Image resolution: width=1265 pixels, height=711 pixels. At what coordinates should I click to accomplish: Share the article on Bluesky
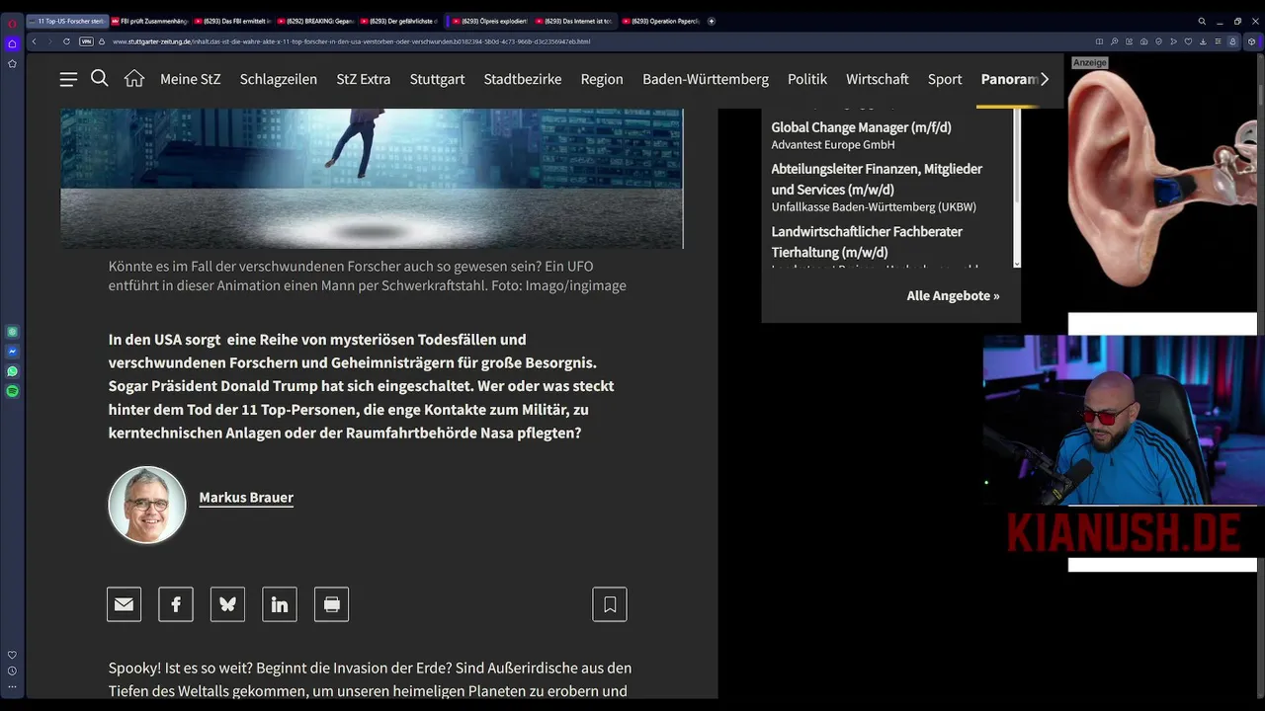click(227, 604)
